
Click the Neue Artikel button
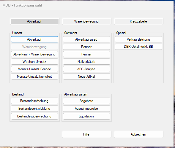(86, 77)
